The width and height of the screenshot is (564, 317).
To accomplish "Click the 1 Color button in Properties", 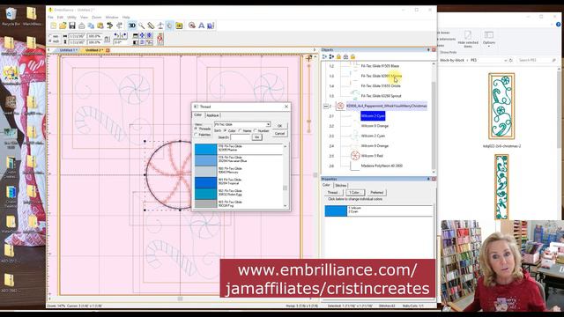I will pos(354,193).
